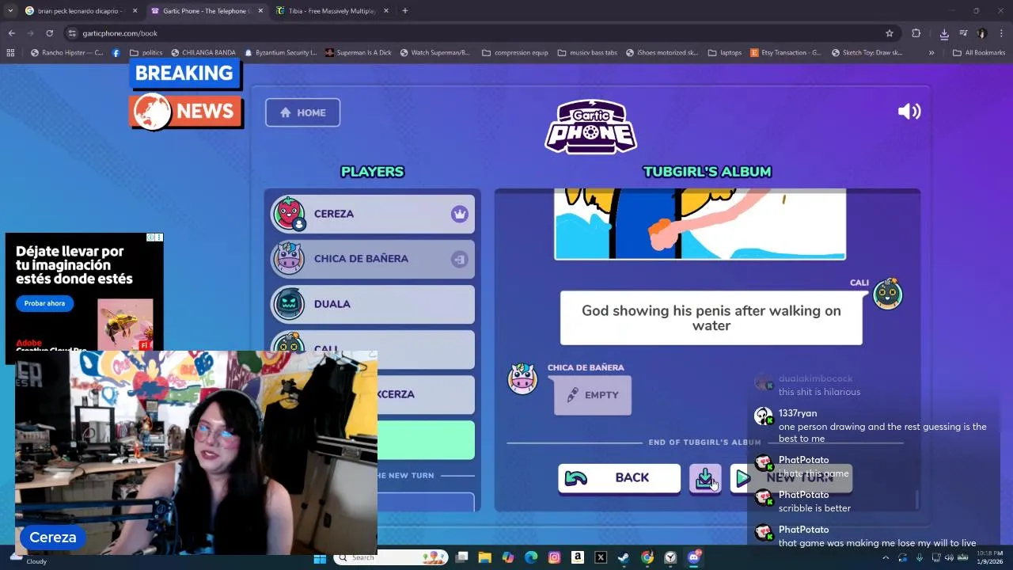Screen dimensions: 1013x570
Task: Go back using browser back arrow
Action: click(x=11, y=33)
